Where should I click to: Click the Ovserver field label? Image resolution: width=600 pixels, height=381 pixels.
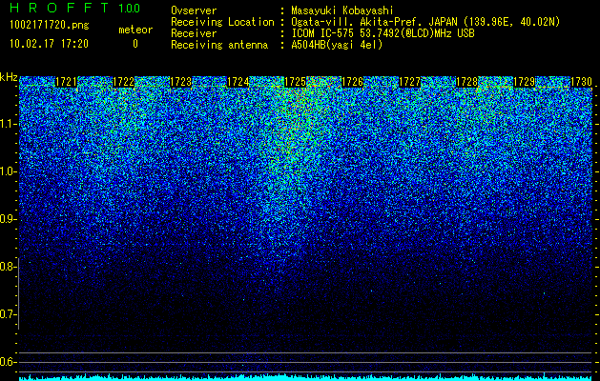194,10
